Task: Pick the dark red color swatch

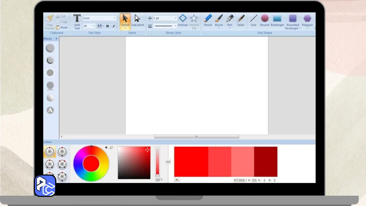Action: (266, 162)
